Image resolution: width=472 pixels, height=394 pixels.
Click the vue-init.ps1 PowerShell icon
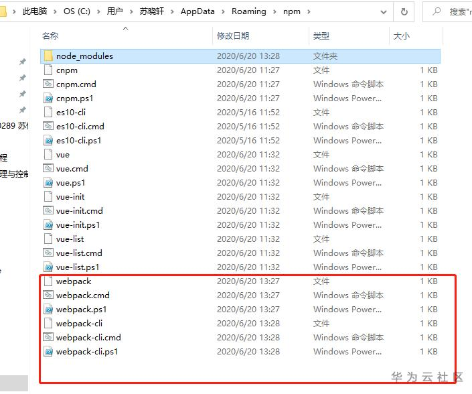[x=48, y=224]
